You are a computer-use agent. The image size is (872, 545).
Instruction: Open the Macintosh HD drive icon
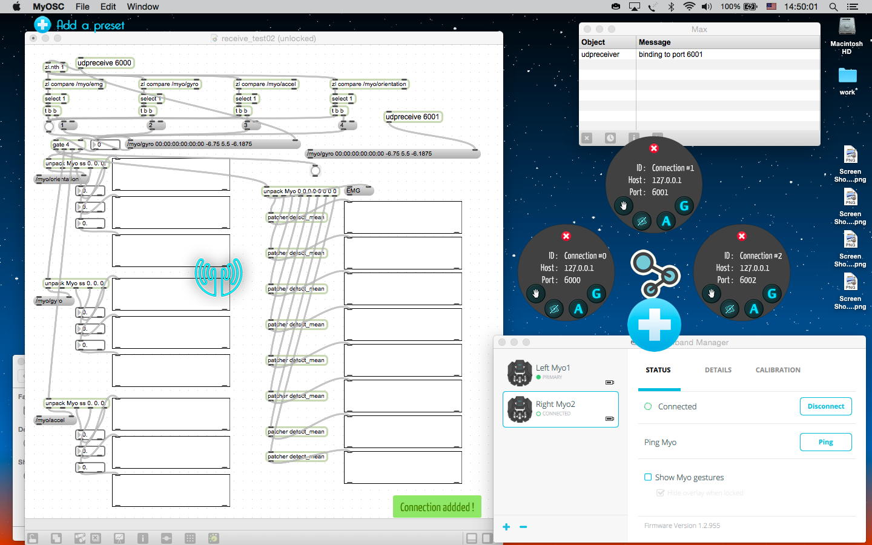click(847, 27)
